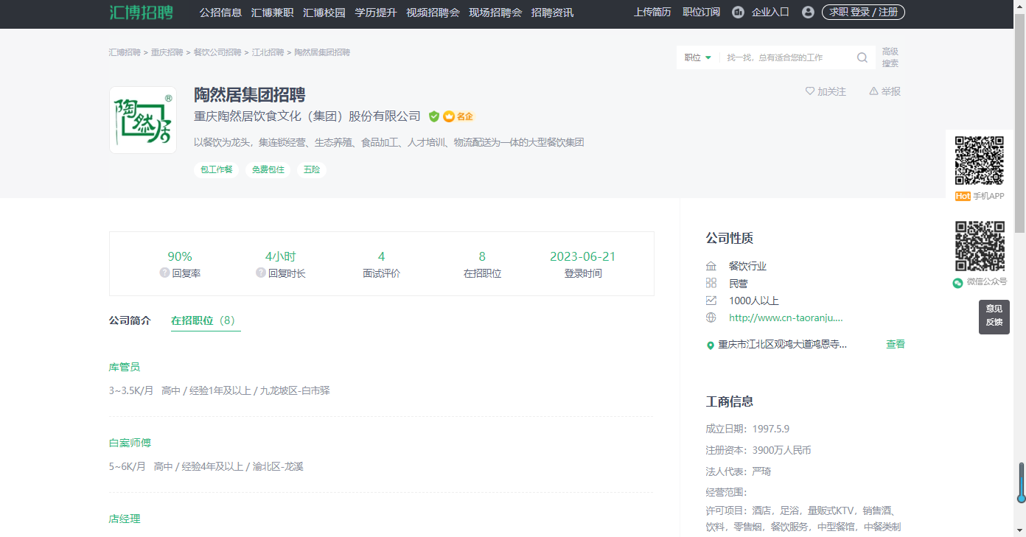Click the 汇博招聘 site logo
Viewport: 1026px width, 537px height.
click(x=141, y=12)
